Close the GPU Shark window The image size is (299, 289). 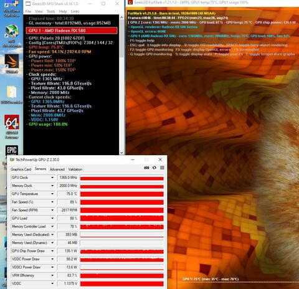pyautogui.click(x=117, y=4)
